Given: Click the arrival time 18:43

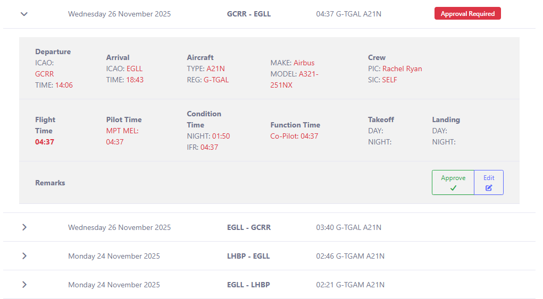Looking at the screenshot, I should pyautogui.click(x=135, y=80).
